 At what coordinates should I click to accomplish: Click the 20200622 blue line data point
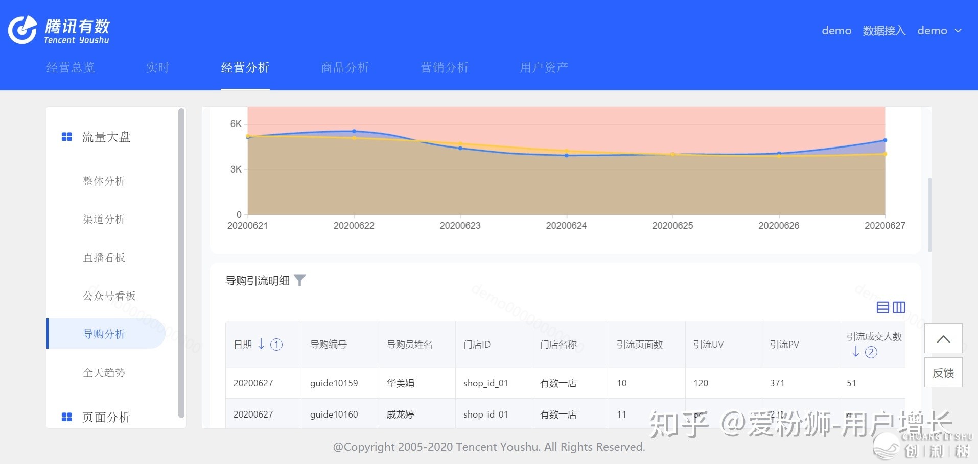point(354,131)
